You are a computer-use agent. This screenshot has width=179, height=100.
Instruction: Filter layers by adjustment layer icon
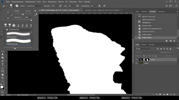[x=161, y=49]
